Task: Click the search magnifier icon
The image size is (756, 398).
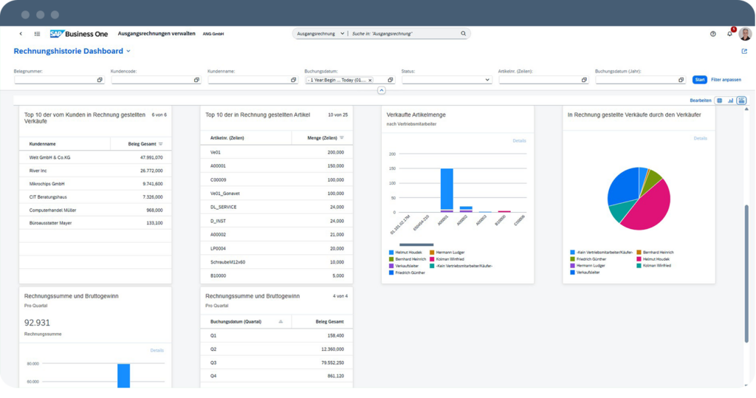Action: click(464, 34)
